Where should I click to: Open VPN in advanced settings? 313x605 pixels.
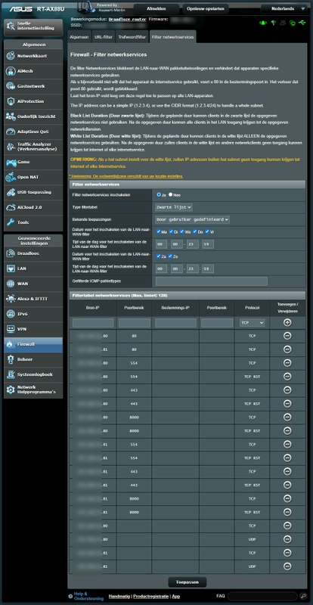pos(33,329)
